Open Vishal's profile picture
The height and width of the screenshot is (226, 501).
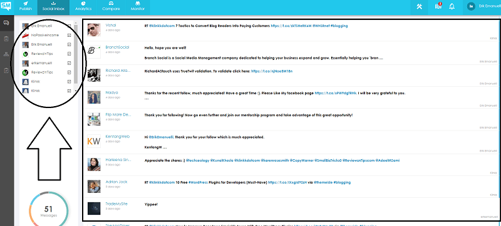[94, 30]
